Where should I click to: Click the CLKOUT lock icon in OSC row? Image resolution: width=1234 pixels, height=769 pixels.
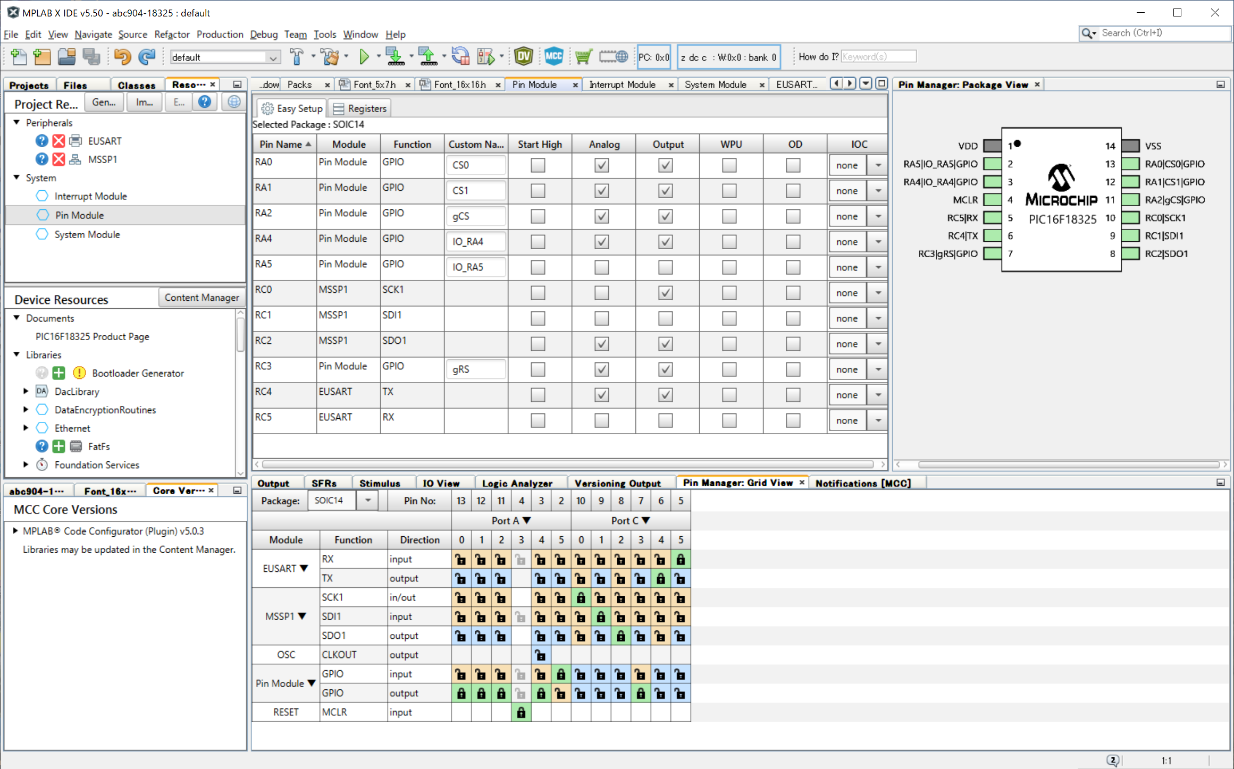[541, 655]
